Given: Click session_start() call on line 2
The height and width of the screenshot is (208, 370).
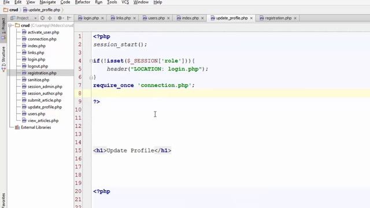Looking at the screenshot, I should click(x=120, y=44).
